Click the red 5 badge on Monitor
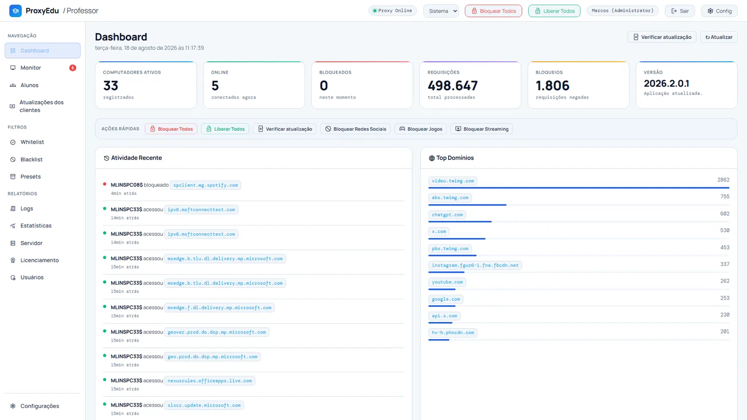The width and height of the screenshot is (747, 420). pos(73,68)
